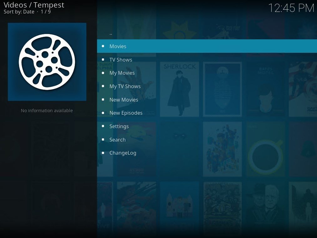Click the bullet icon beside Settings
The height and width of the screenshot is (238, 317).
click(103, 126)
